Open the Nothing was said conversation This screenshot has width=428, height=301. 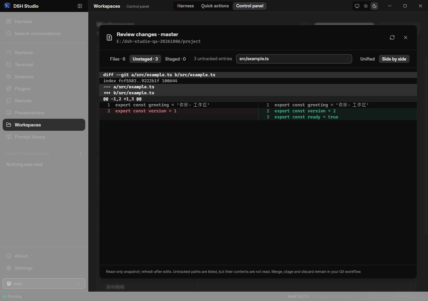44,165
